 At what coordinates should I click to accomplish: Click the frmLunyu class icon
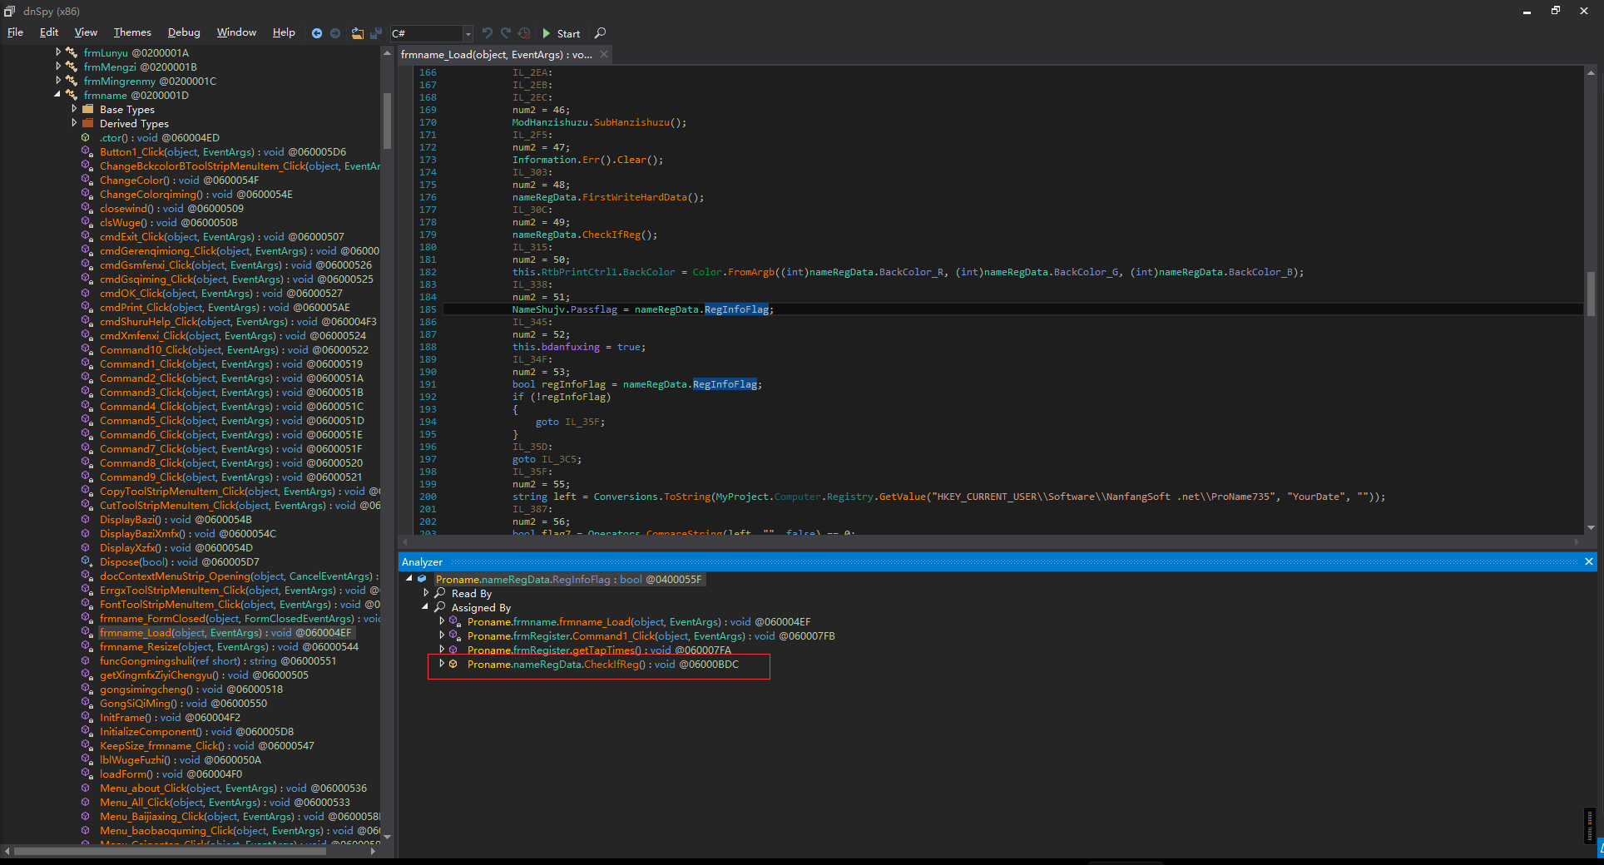point(72,52)
